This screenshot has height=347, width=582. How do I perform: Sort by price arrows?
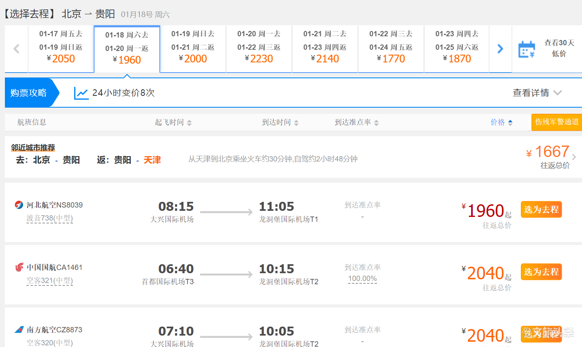coord(510,123)
